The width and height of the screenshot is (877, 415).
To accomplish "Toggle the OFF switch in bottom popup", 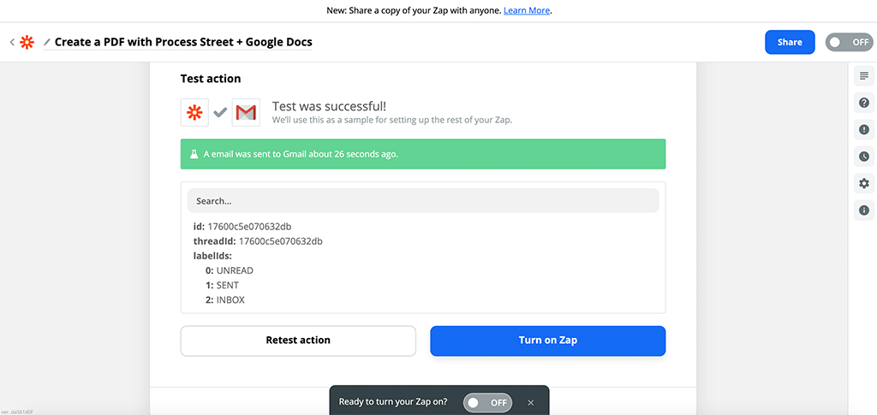I will tap(486, 402).
